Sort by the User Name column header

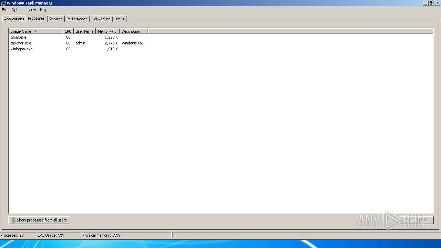click(84, 31)
